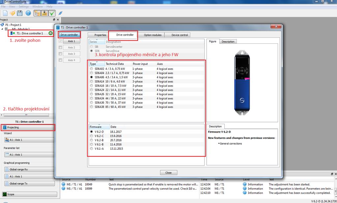The height and width of the screenshot is (203, 337).
Task: Toggle the locked parameter list toolbar icon
Action: pyautogui.click(x=44, y=13)
